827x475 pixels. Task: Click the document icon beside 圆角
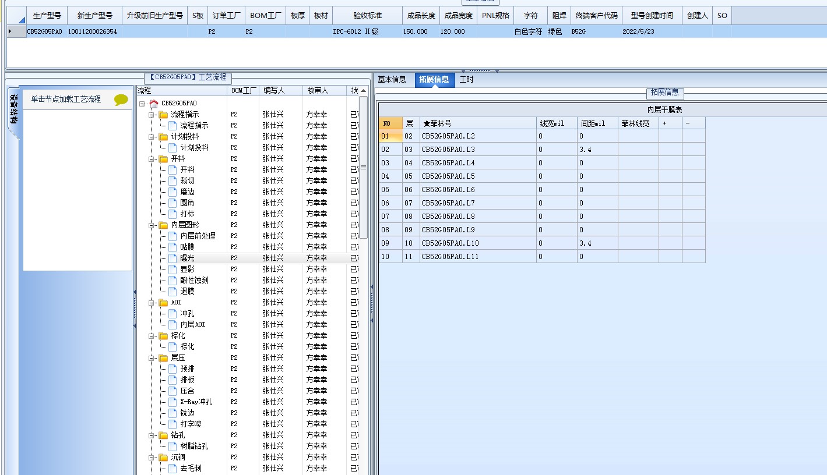pos(173,203)
